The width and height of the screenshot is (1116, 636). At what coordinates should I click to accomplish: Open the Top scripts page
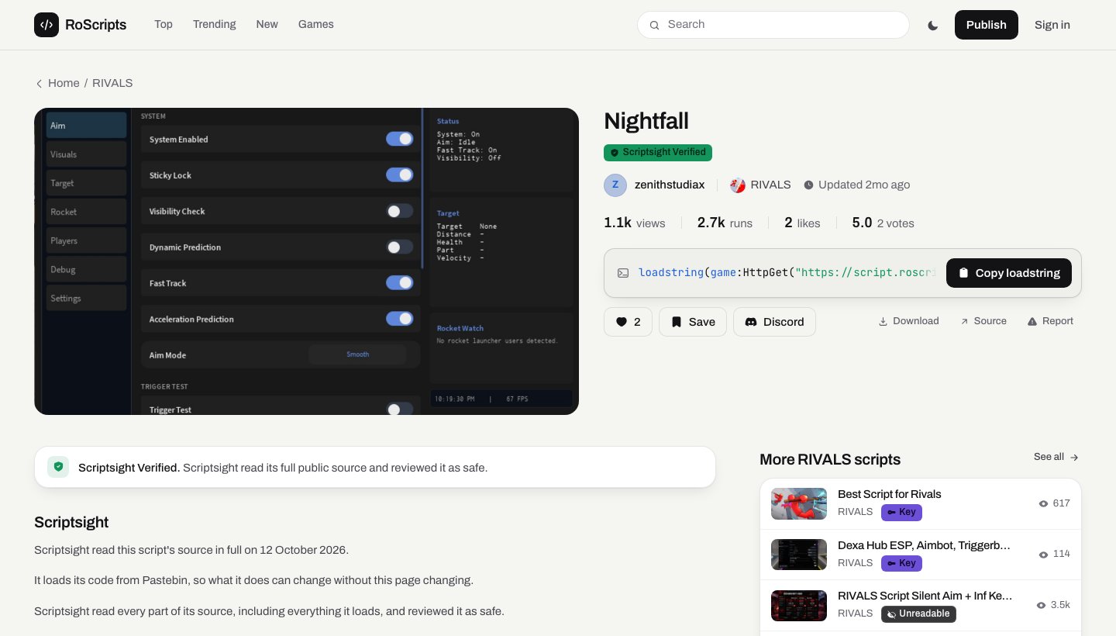point(164,24)
